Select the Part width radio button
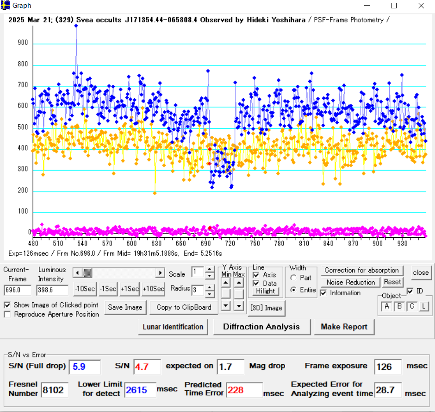 (x=292, y=278)
